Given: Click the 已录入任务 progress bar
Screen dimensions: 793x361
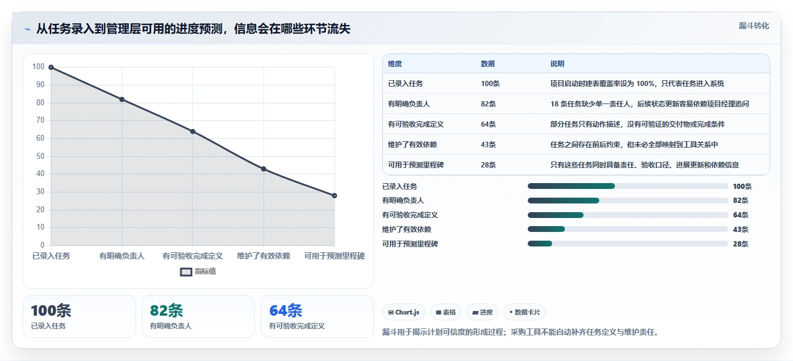Looking at the screenshot, I should pyautogui.click(x=628, y=186).
